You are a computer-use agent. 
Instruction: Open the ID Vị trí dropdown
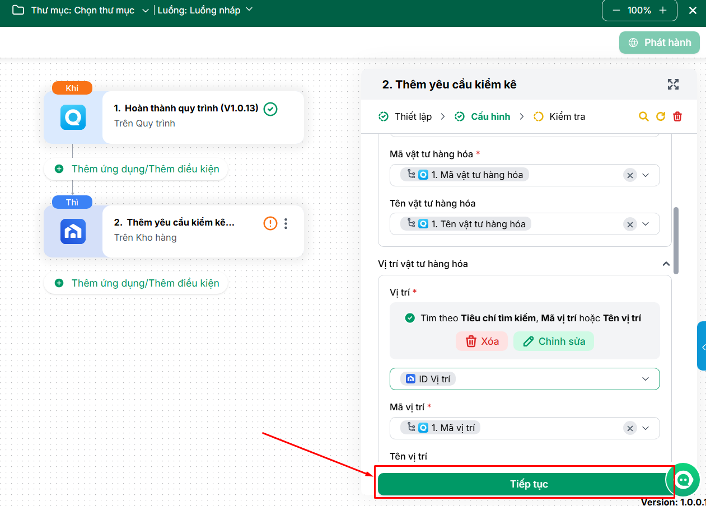point(525,379)
